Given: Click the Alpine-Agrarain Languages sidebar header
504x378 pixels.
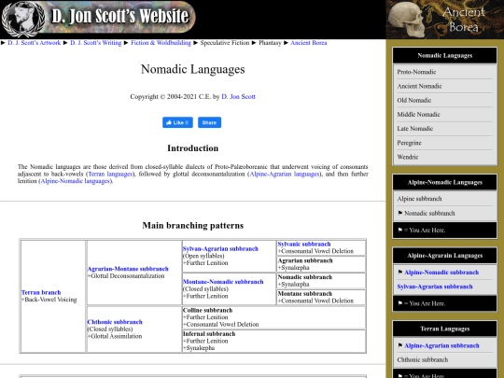Looking at the screenshot, I should pyautogui.click(x=445, y=256).
